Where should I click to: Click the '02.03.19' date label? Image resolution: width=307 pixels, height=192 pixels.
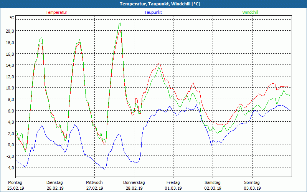213,188
